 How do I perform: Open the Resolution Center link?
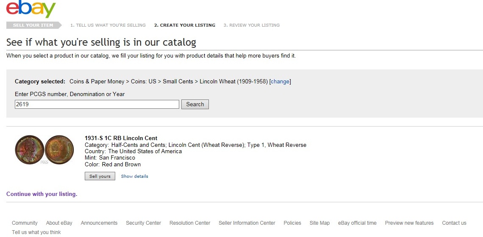coord(190,223)
